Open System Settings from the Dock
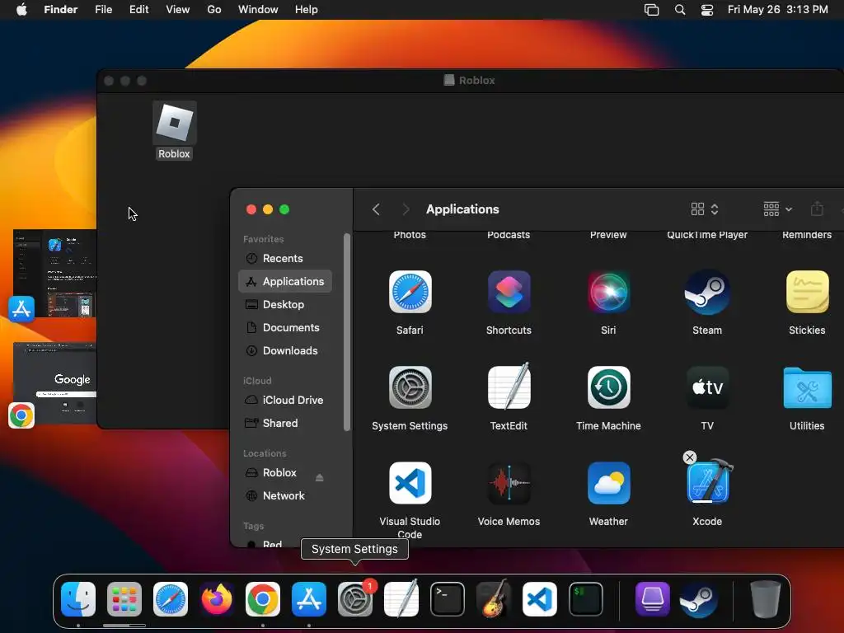844x633 pixels. [x=355, y=599]
